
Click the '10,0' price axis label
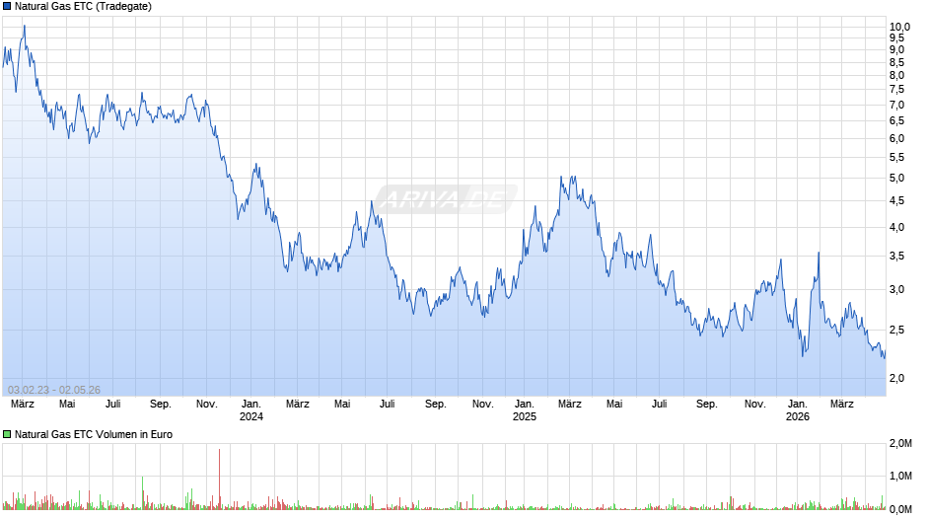coord(899,27)
